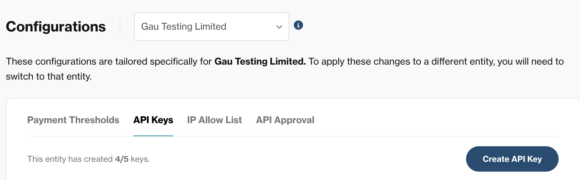Click the "Gau Testing Limited" text inside selector

184,27
